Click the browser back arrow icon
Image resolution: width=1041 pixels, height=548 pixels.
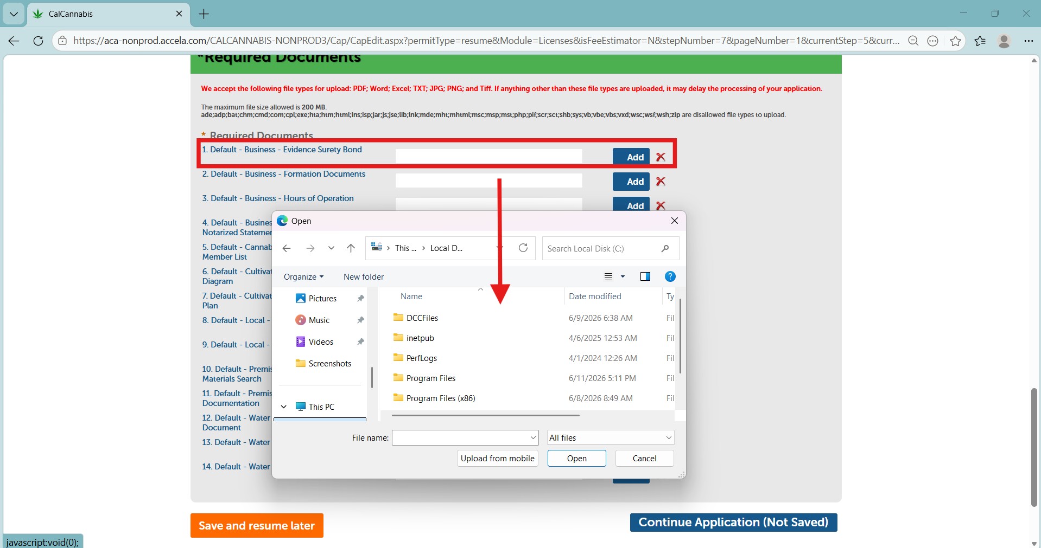(14, 41)
